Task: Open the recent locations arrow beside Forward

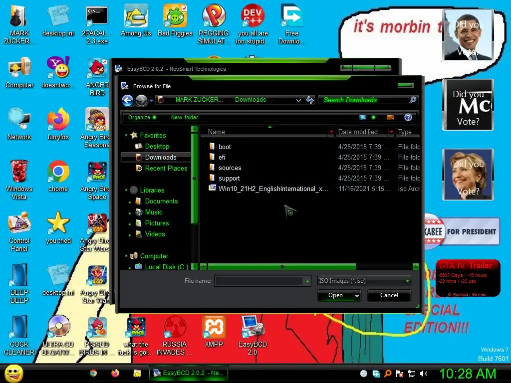Action: [x=152, y=101]
